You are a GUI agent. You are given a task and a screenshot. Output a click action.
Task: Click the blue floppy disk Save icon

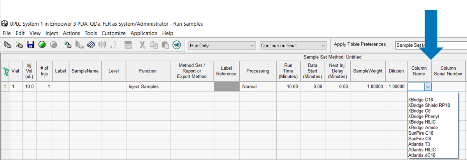pos(30,45)
